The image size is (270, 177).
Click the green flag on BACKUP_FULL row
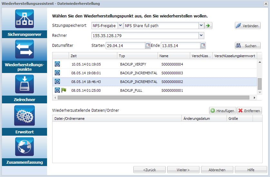(64, 90)
